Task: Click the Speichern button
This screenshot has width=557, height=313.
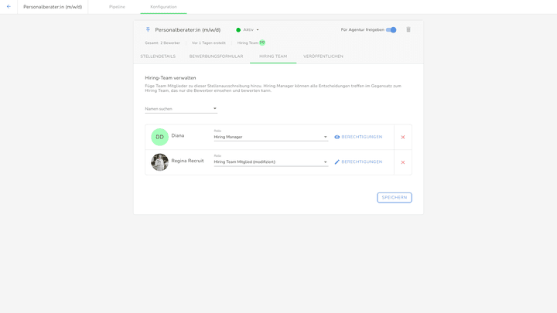Action: (x=394, y=198)
